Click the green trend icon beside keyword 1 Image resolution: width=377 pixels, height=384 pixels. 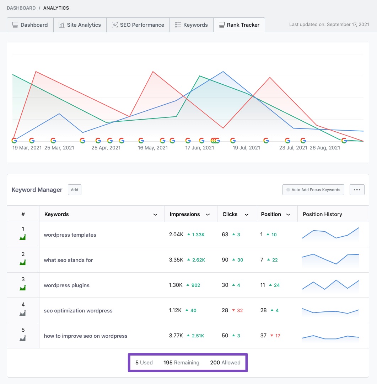(23, 238)
